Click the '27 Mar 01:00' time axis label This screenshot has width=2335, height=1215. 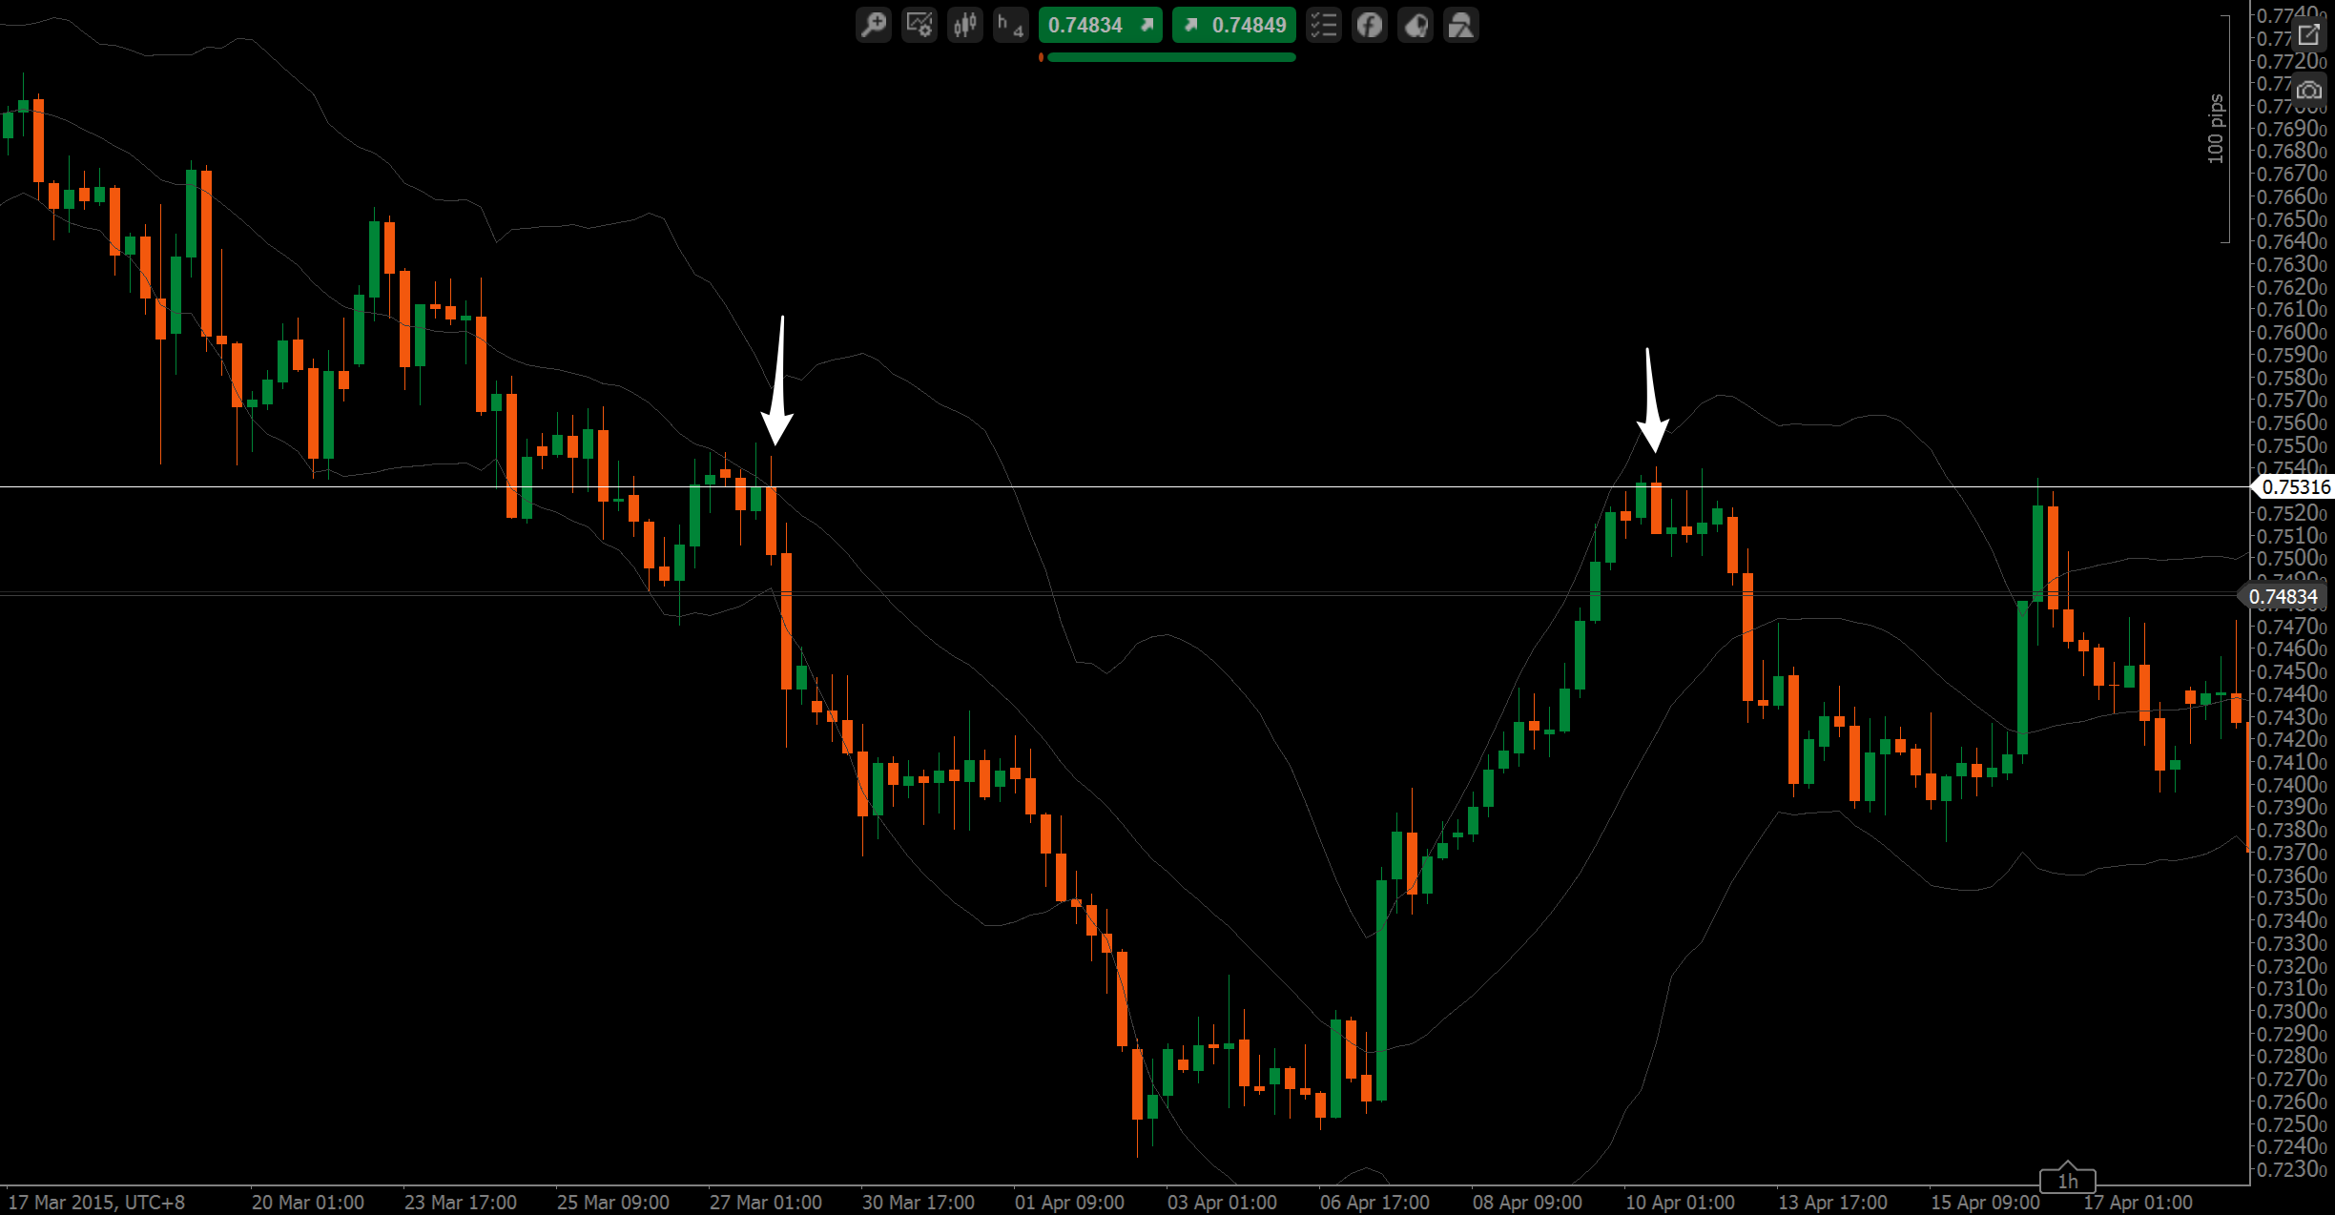pos(766,1203)
